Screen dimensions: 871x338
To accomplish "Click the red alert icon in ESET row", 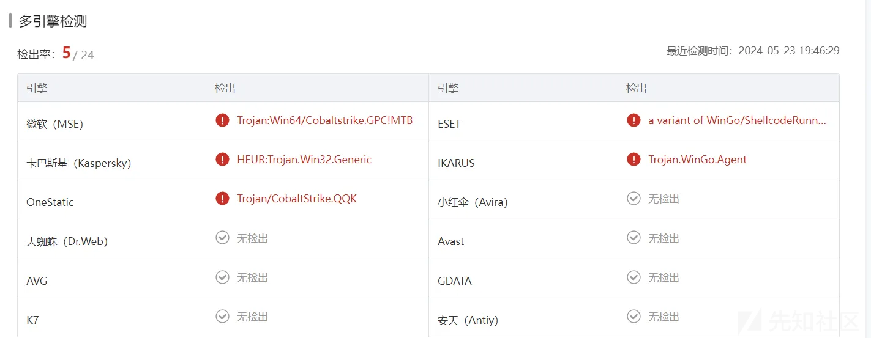I will [634, 120].
